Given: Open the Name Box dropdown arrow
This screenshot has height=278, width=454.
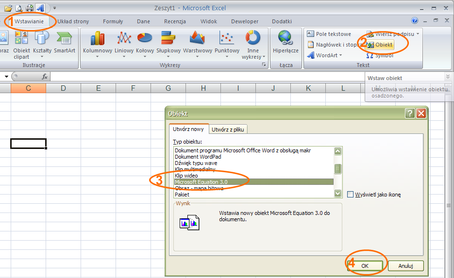Looking at the screenshot, I should (6, 77).
